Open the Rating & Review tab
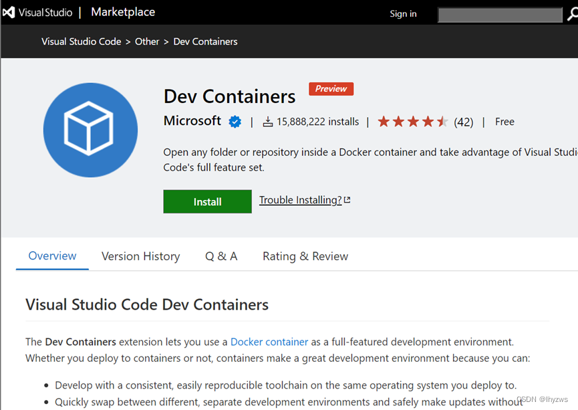The width and height of the screenshot is (578, 410). pos(305,256)
